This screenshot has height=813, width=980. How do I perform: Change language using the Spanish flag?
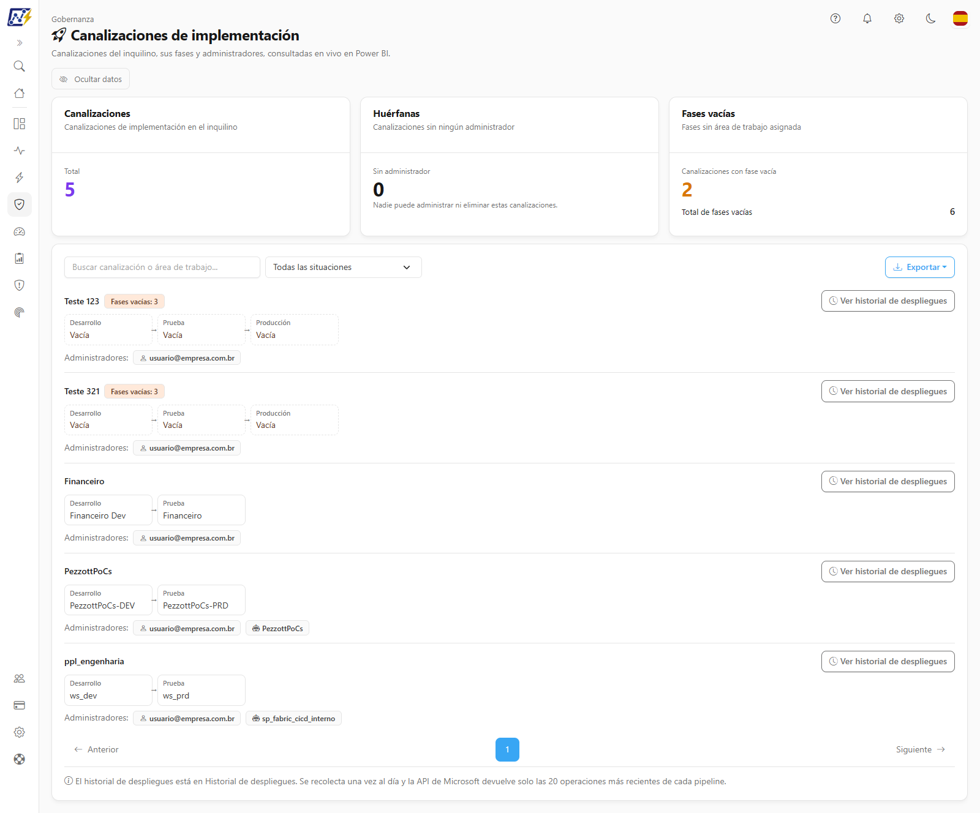pos(960,18)
